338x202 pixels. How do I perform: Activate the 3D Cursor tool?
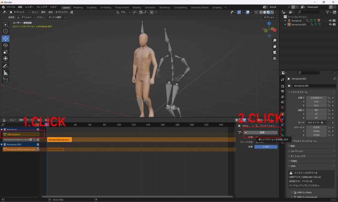point(6,31)
